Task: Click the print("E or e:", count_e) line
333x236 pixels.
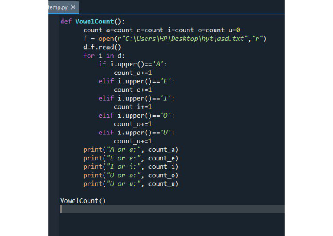Action: [x=131, y=158]
